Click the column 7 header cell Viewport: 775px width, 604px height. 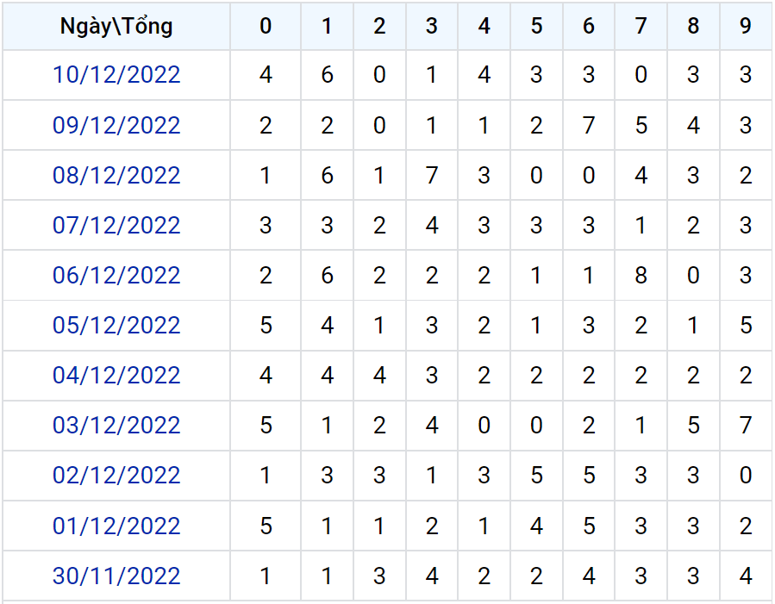[641, 27]
